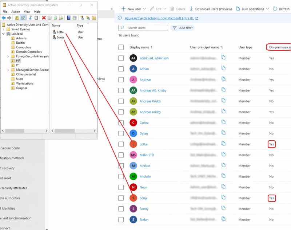Tick the checkbox for Sonny
The width and height of the screenshot is (291, 230).
click(121, 209)
